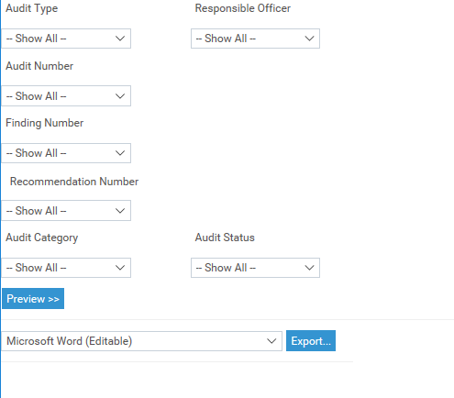Screen dimensions: 454x398
Task: Click the Preview >> button
Action: tap(33, 299)
